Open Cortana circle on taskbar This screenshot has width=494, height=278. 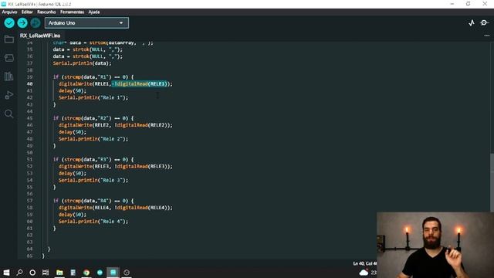32,273
